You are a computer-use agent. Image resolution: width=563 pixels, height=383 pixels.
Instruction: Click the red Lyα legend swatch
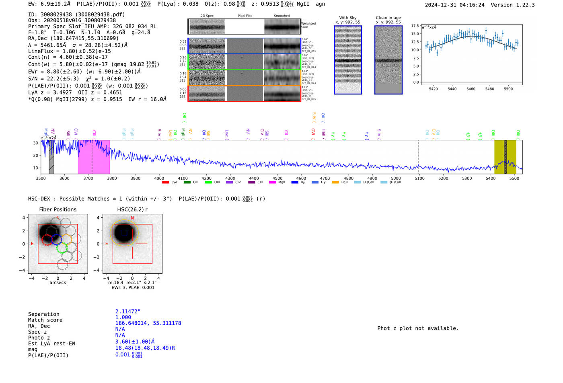165,182
